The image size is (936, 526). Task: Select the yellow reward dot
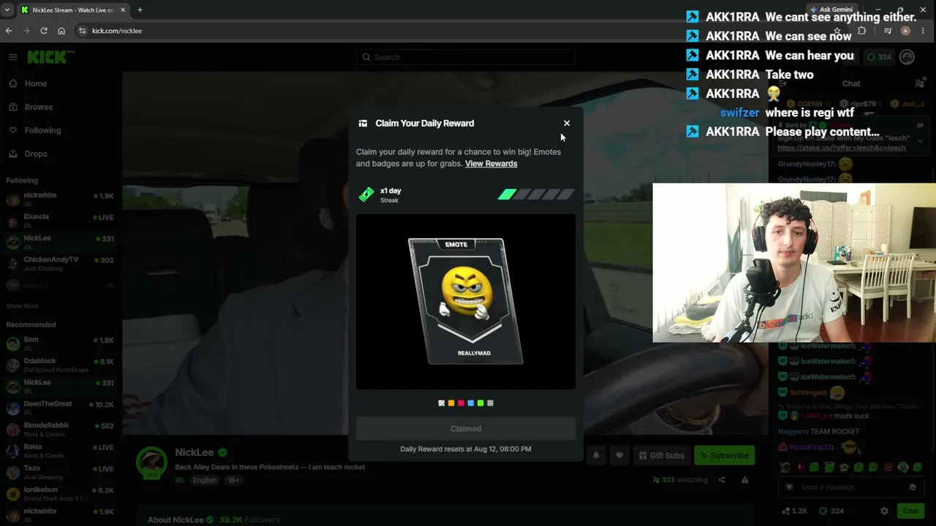tap(451, 403)
